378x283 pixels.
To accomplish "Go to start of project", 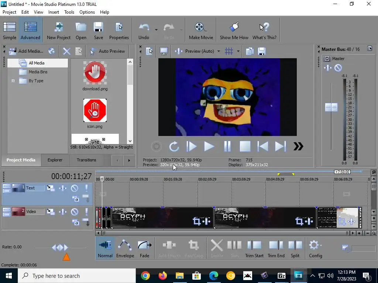I will 262,146.
